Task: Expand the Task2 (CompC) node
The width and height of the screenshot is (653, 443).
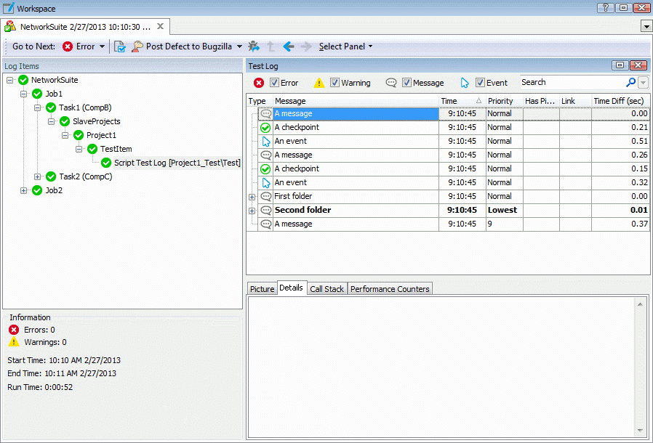Action: [x=38, y=176]
